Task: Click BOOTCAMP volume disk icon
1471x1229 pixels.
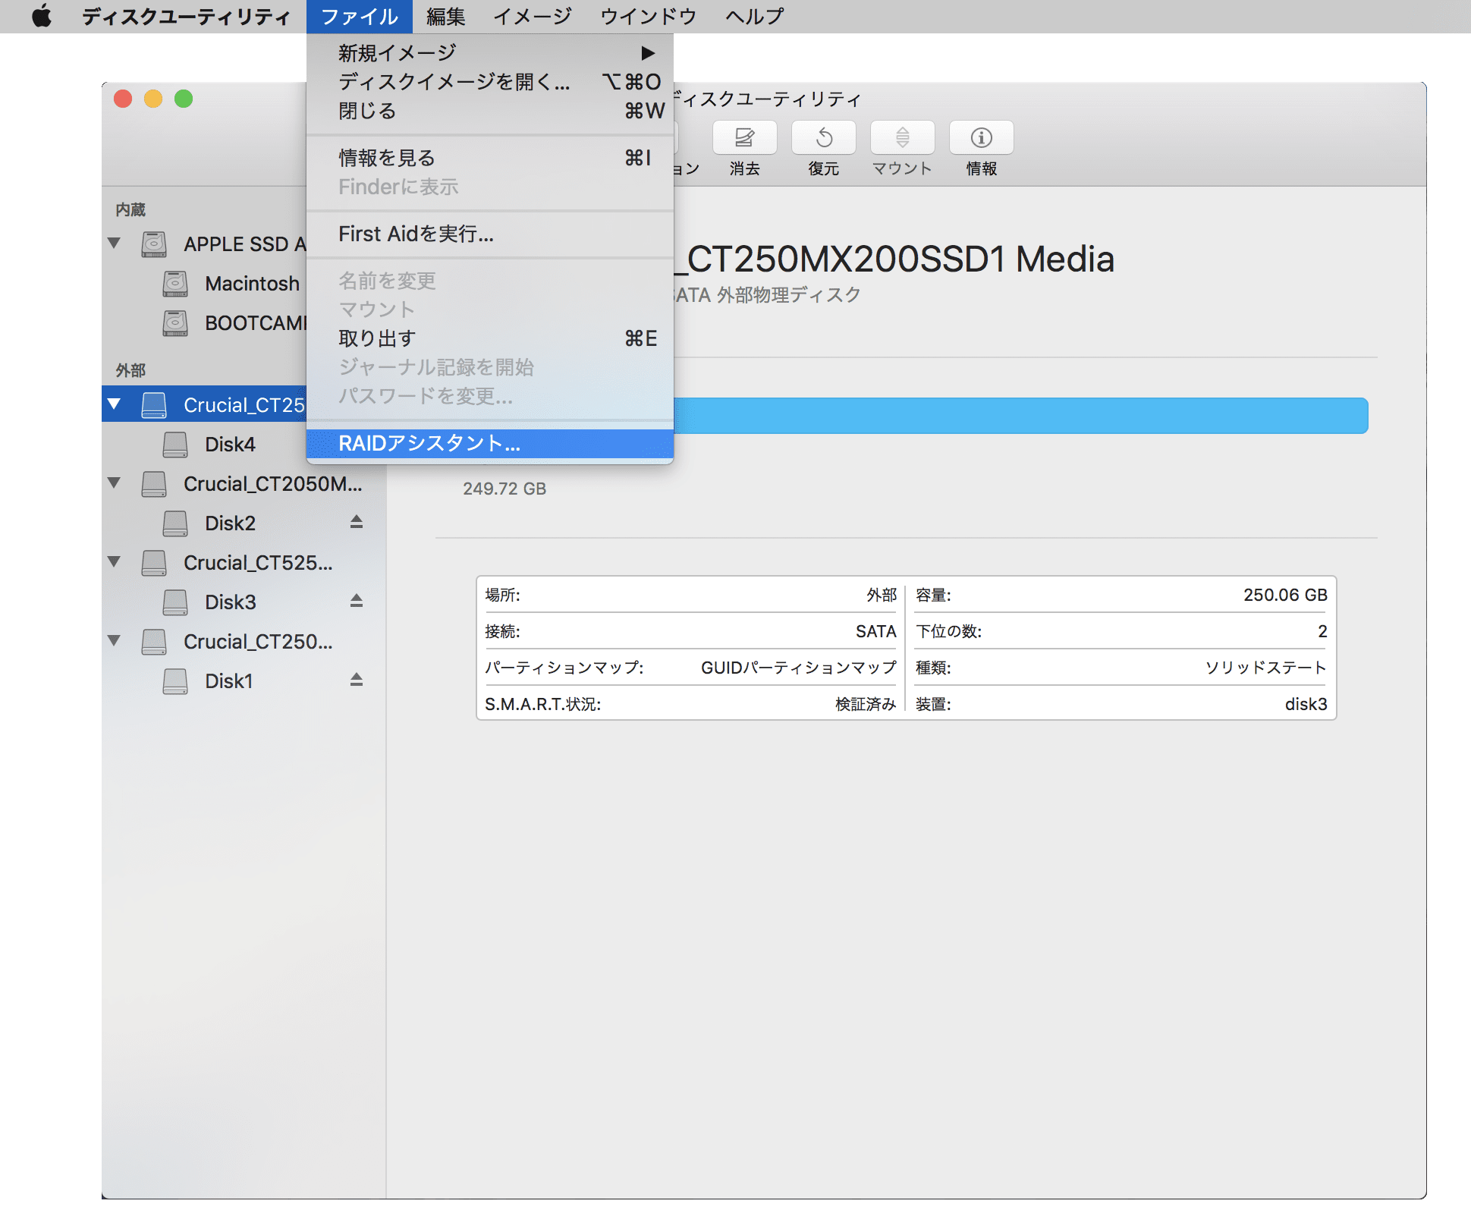Action: click(x=175, y=323)
